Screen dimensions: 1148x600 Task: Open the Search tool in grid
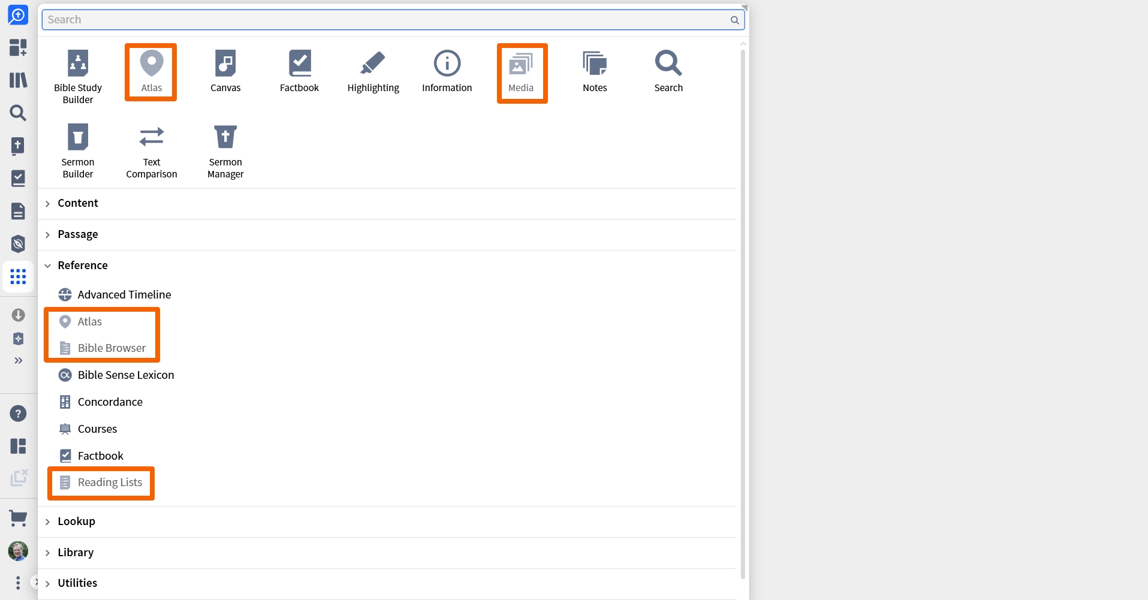pos(668,71)
